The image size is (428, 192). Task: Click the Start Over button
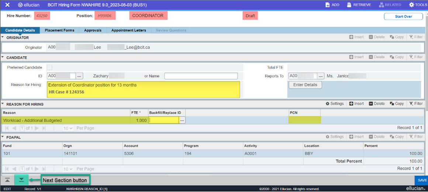pyautogui.click(x=403, y=16)
